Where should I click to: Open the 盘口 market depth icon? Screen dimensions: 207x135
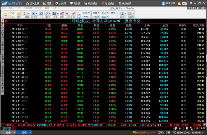[62, 14]
